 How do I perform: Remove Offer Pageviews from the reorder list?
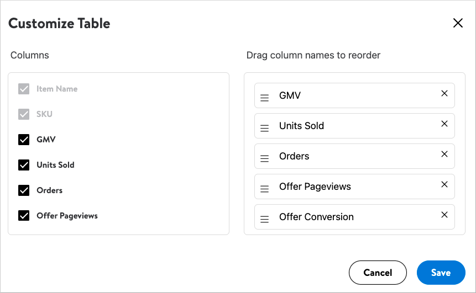(x=444, y=184)
